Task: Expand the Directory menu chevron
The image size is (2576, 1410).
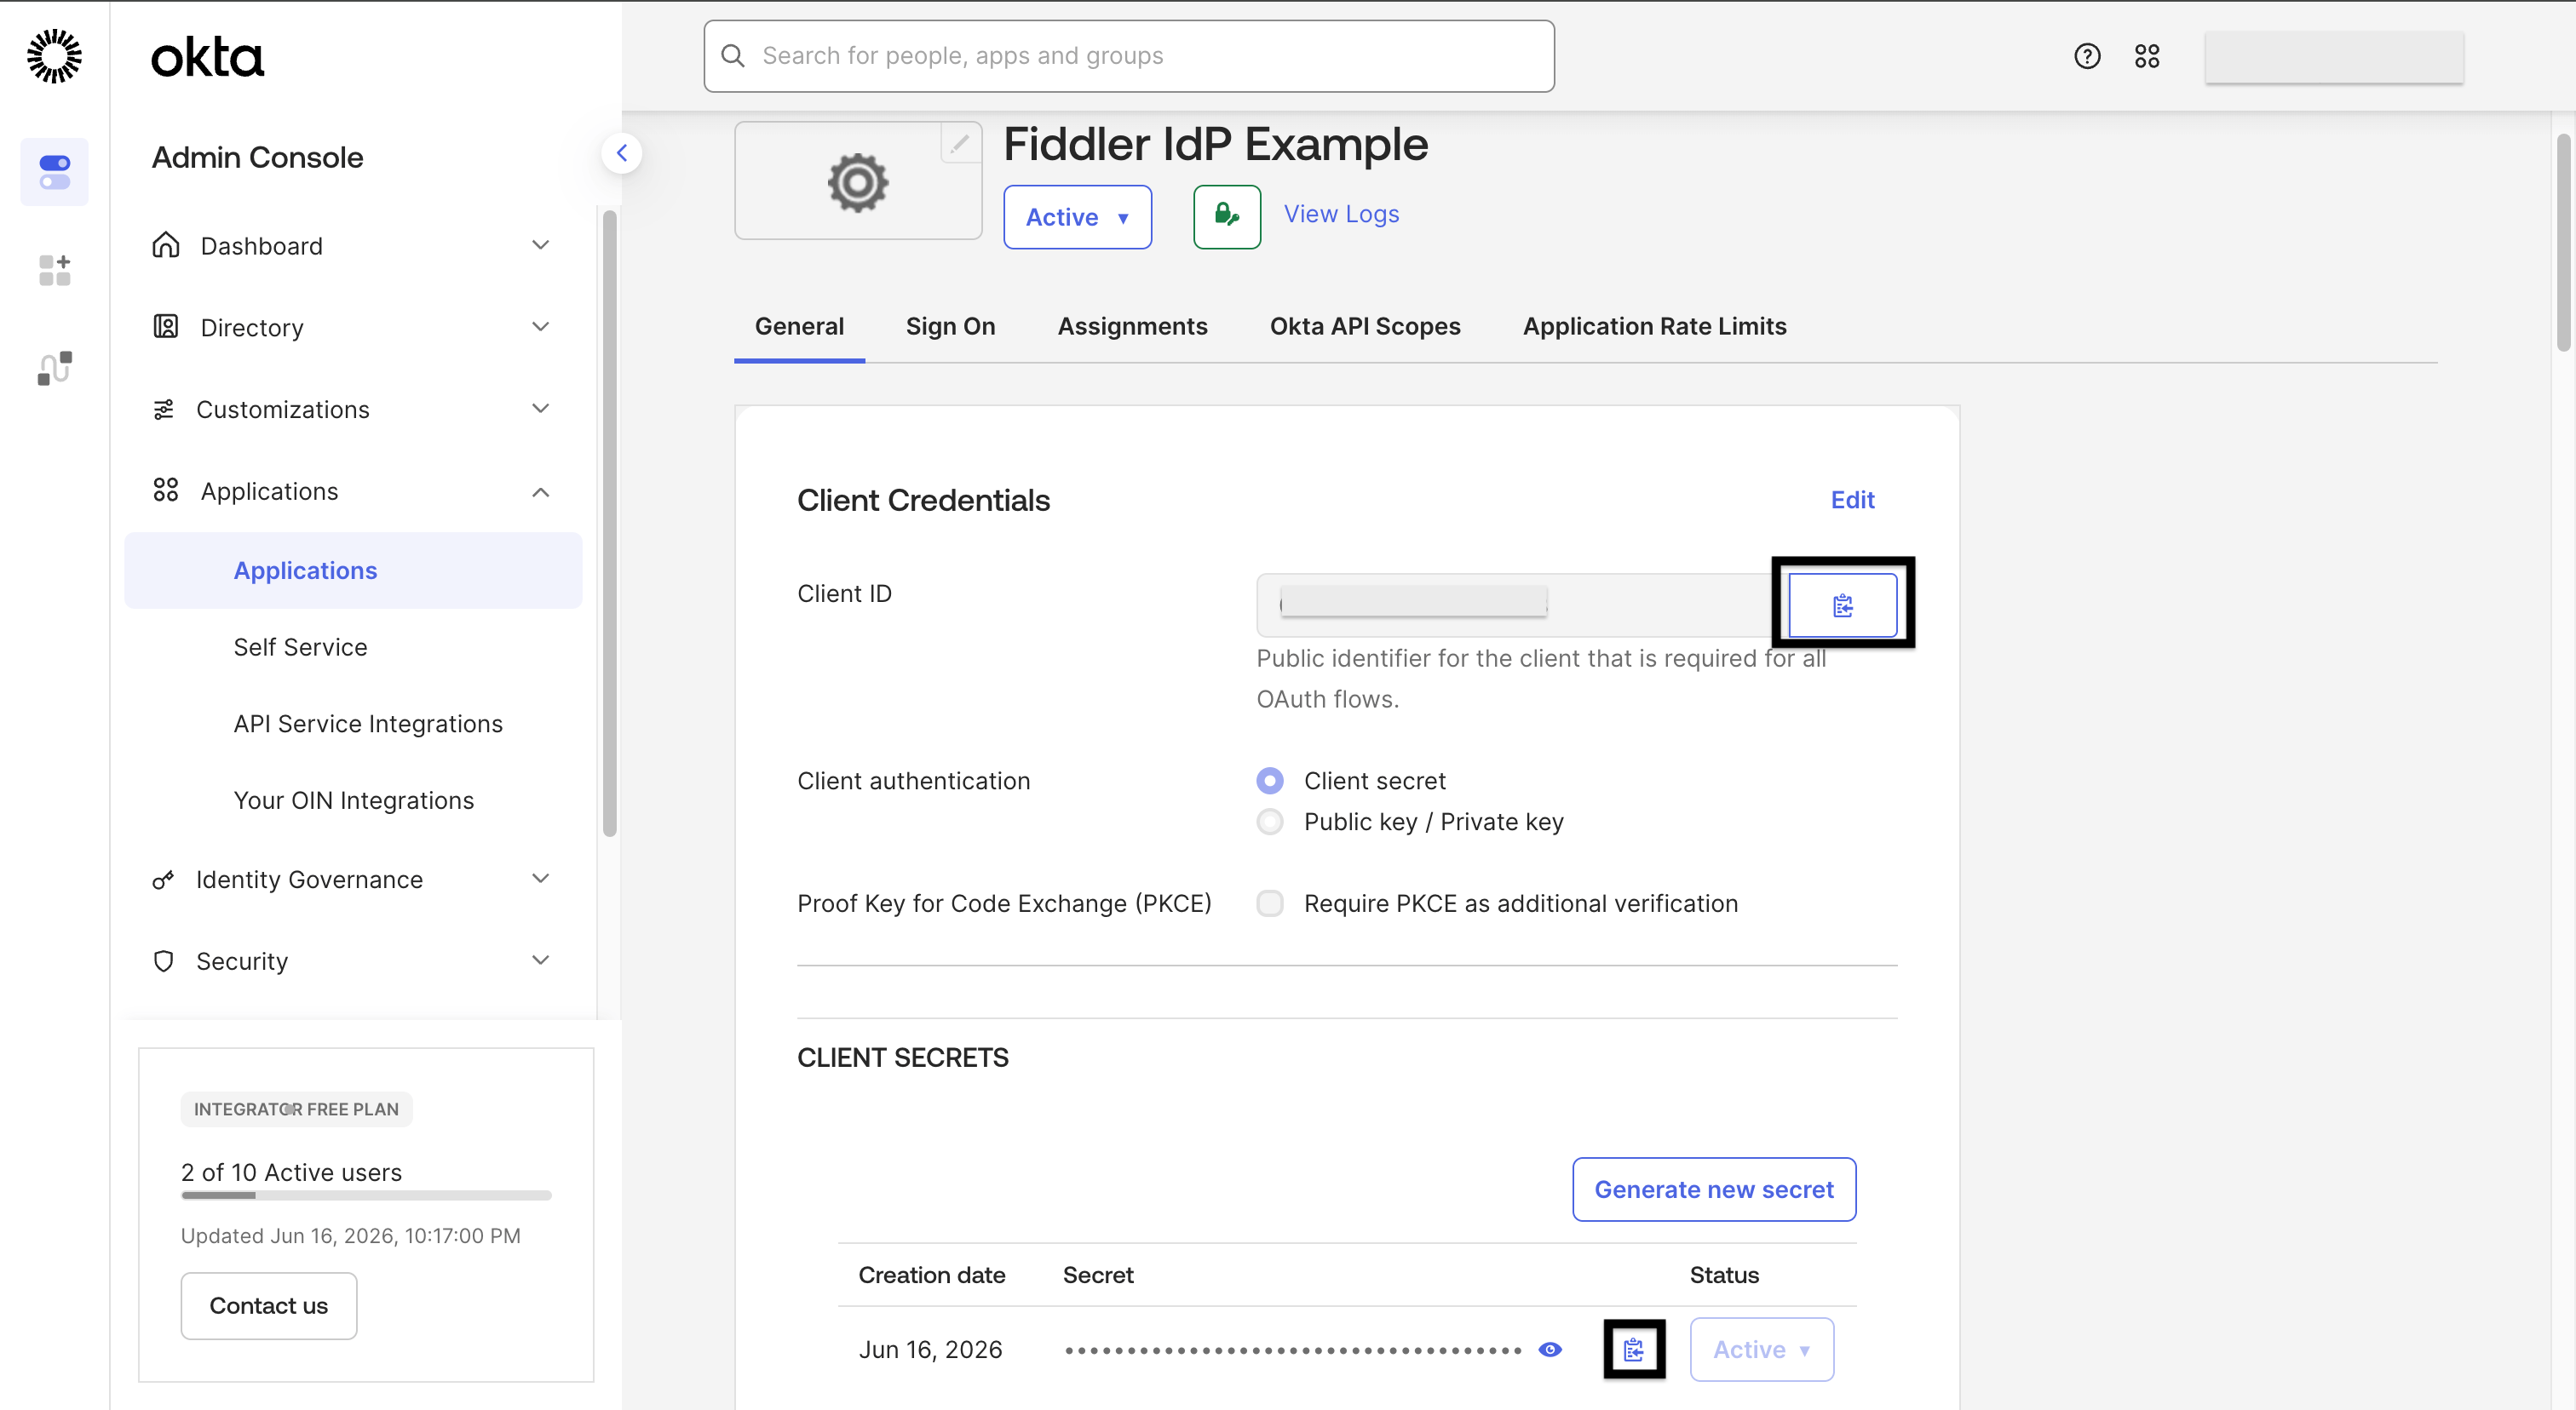Action: (x=540, y=327)
